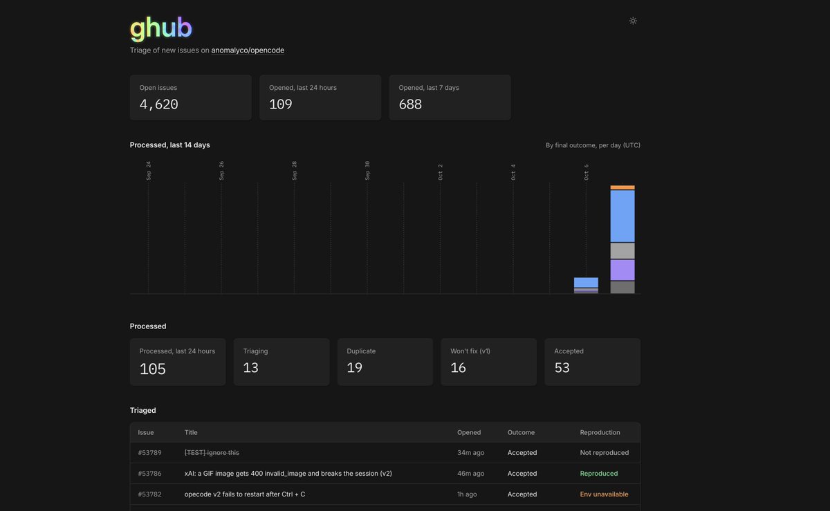Click Accepted outcome in row #53789
Image resolution: width=830 pixels, height=511 pixels.
(522, 453)
